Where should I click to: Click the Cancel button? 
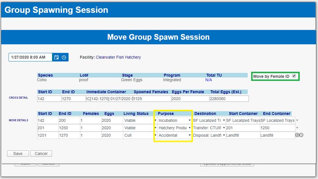click(41, 154)
